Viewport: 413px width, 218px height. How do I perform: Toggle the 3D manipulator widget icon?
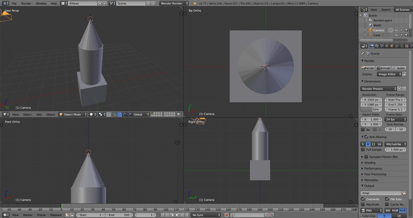(x=114, y=115)
